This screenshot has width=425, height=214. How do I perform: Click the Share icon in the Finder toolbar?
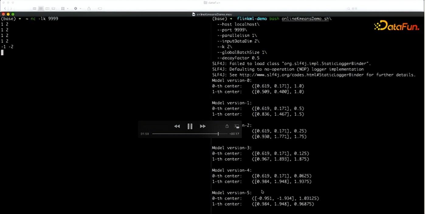(x=89, y=8)
